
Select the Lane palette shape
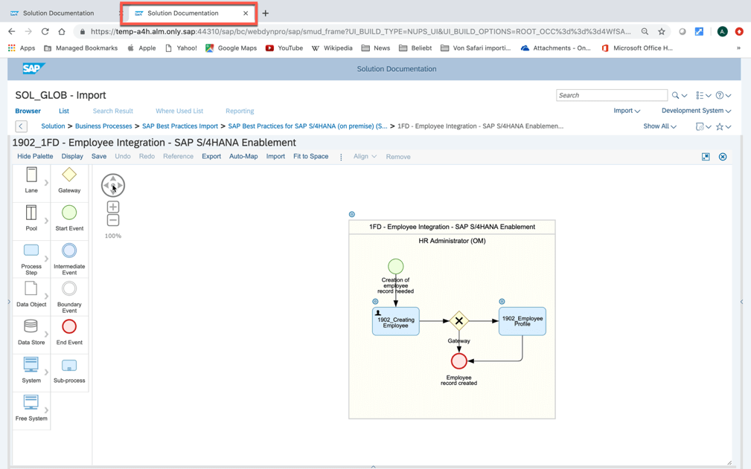[x=31, y=180]
